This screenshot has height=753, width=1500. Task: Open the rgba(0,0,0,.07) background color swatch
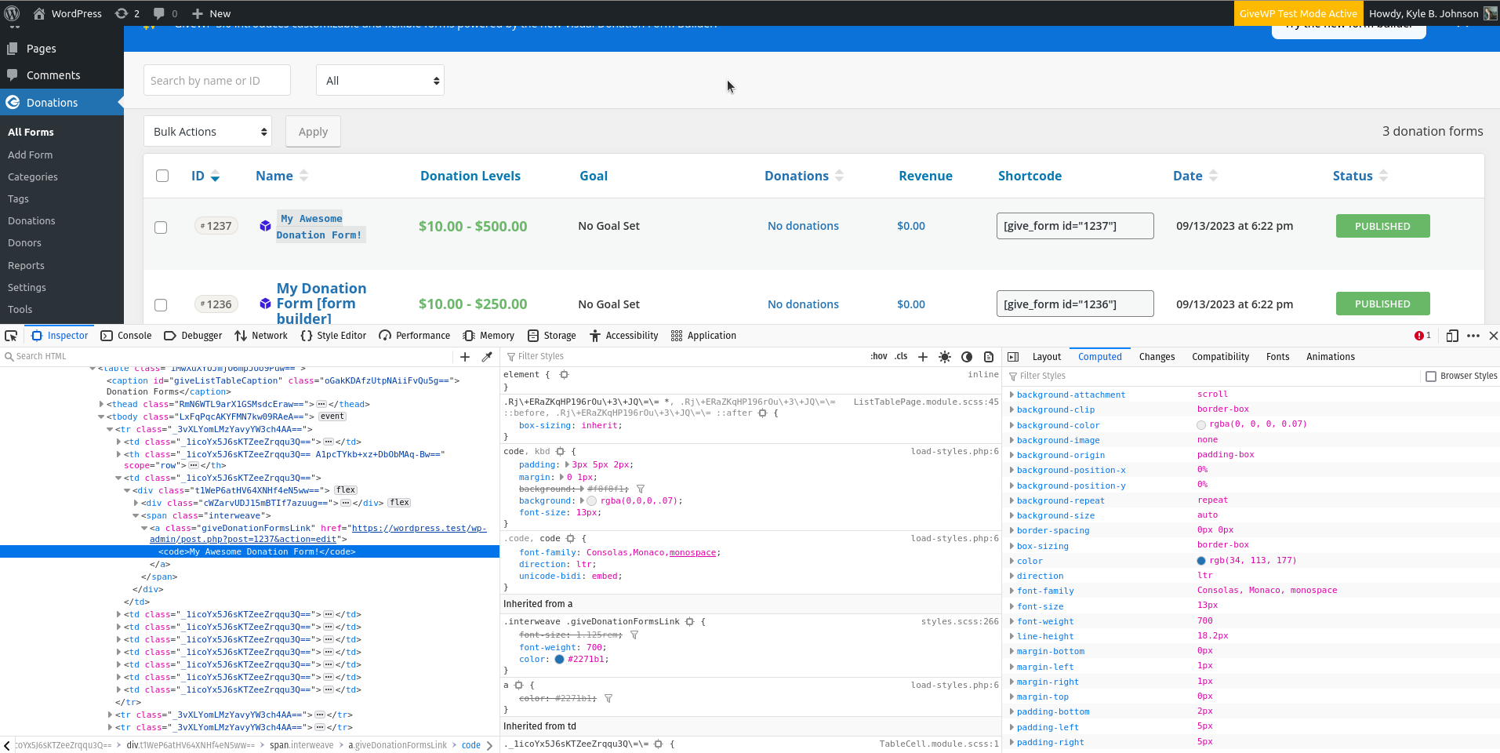pyautogui.click(x=591, y=501)
